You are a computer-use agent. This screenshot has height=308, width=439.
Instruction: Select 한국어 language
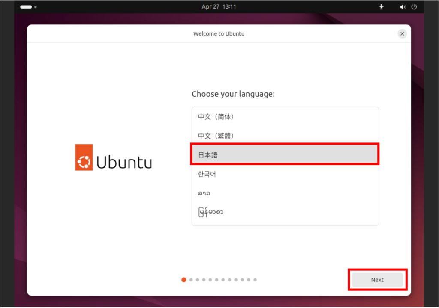(x=285, y=174)
